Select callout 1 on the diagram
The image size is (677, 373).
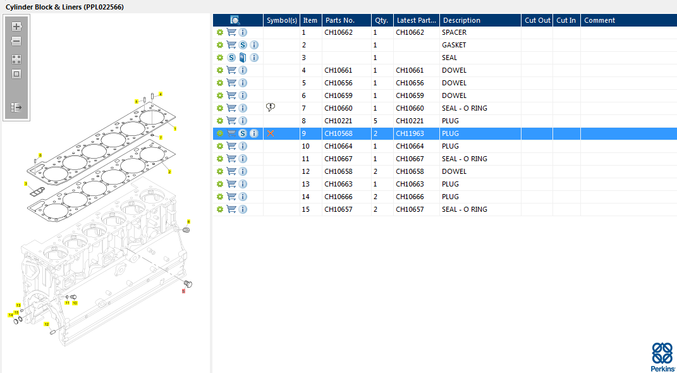click(x=175, y=128)
